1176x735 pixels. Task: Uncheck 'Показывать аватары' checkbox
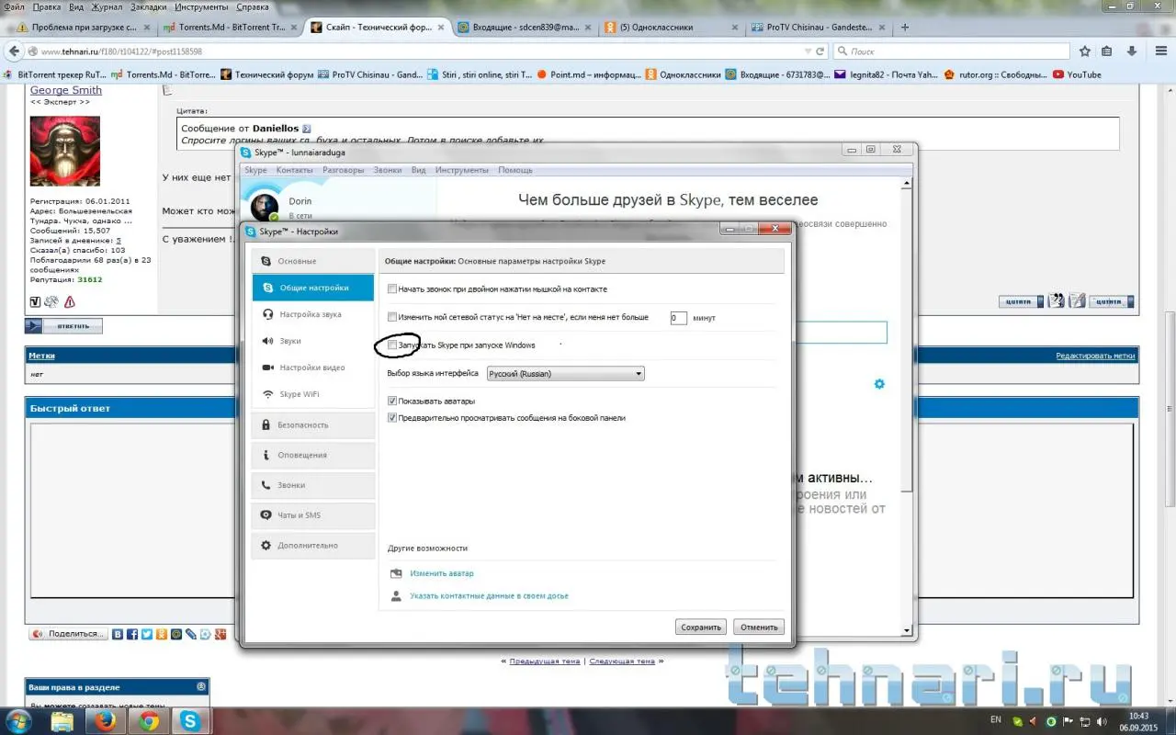[x=392, y=401]
